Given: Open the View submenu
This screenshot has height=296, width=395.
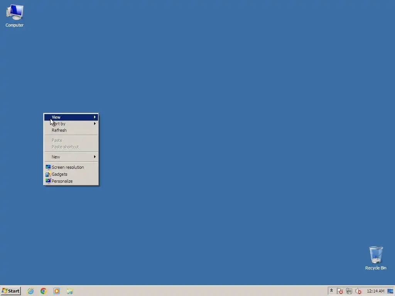Looking at the screenshot, I should (x=71, y=117).
